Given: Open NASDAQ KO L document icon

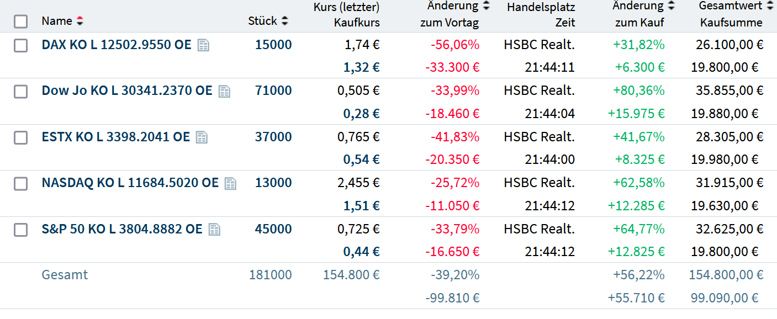Looking at the screenshot, I should pyautogui.click(x=230, y=183).
